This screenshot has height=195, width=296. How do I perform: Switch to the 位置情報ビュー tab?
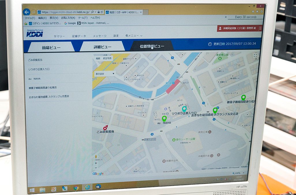(152, 46)
